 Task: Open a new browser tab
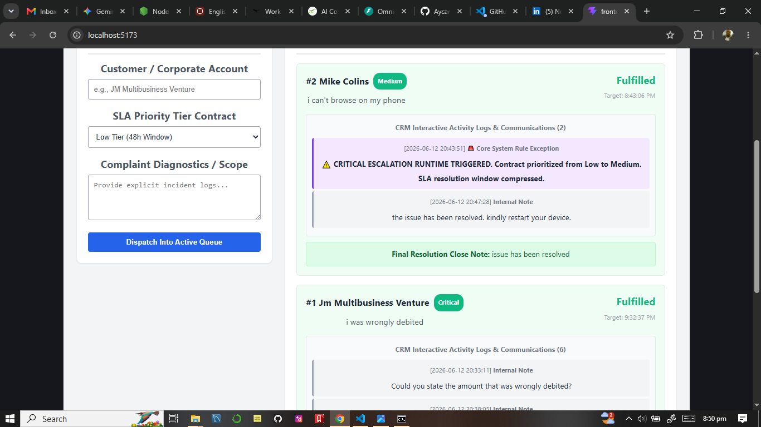click(646, 11)
